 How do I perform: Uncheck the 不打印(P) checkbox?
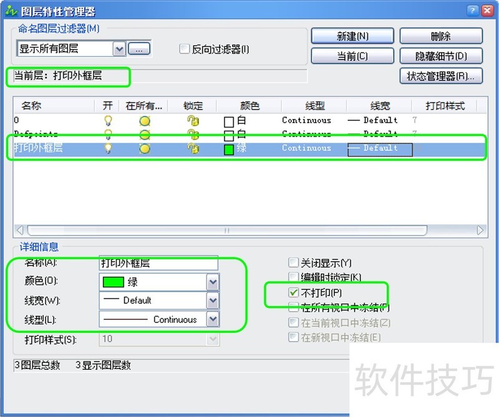[x=293, y=292]
